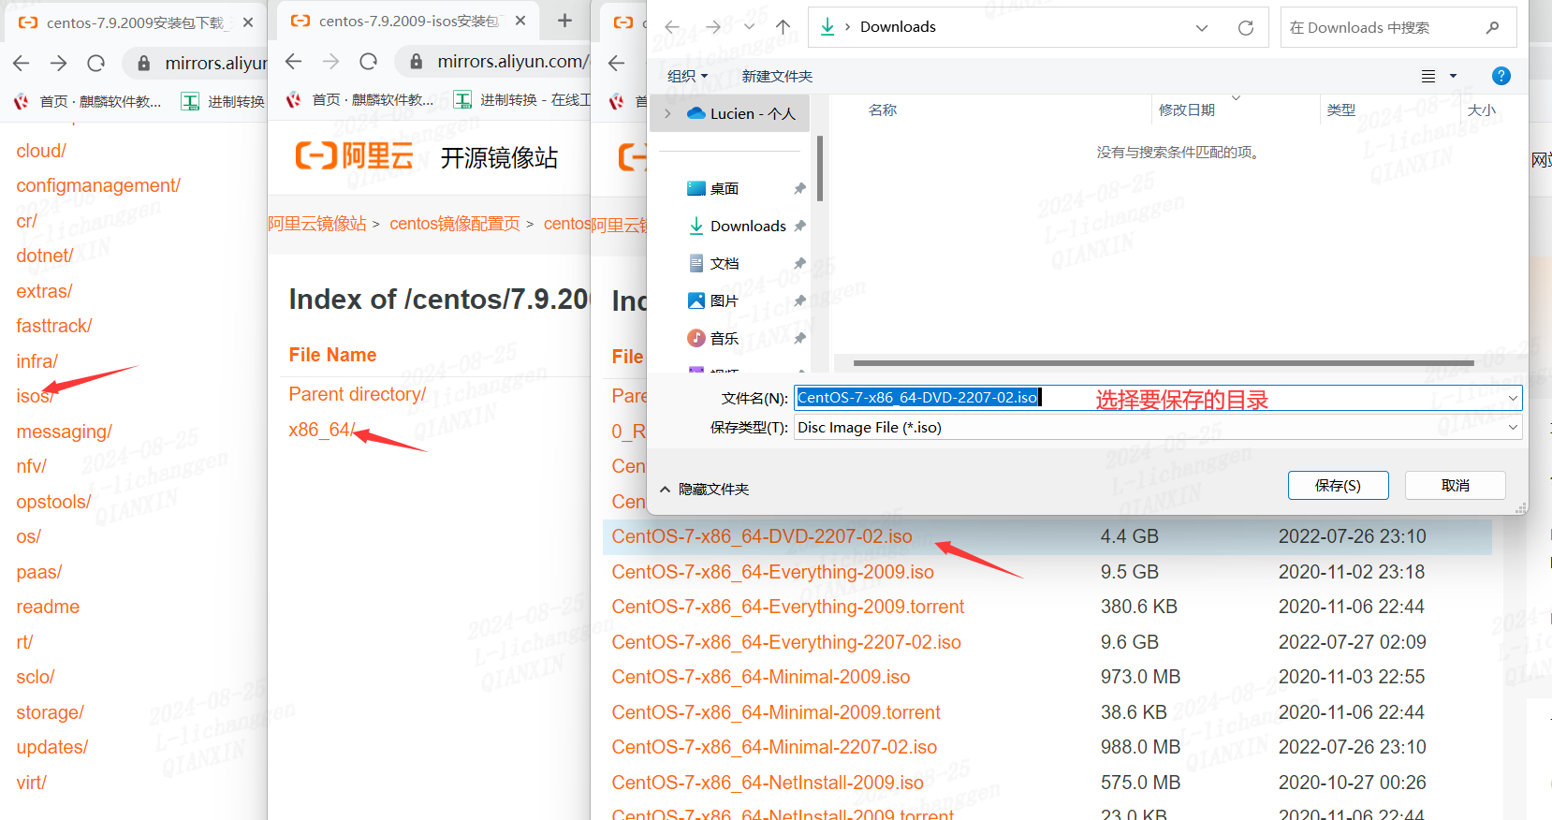The height and width of the screenshot is (820, 1552).
Task: Download CentOS-7-x86_64-NetInstall-2009.iso
Action: 768,783
